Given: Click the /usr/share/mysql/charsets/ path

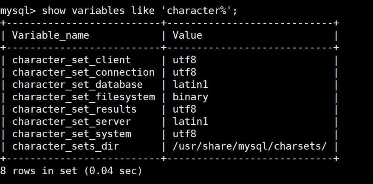Looking at the screenshot, I should [x=249, y=147].
